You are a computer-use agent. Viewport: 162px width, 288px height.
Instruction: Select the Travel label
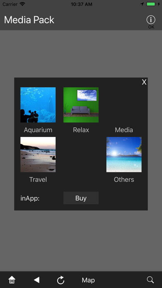tap(38, 180)
